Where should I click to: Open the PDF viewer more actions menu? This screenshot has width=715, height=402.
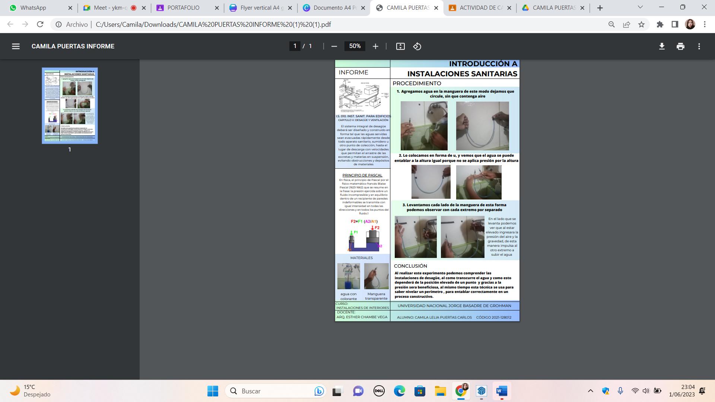coord(699,46)
